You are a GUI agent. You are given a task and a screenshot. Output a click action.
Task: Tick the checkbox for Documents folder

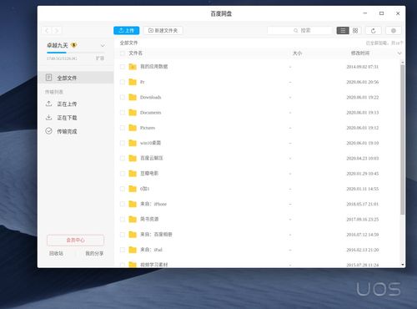(x=123, y=113)
